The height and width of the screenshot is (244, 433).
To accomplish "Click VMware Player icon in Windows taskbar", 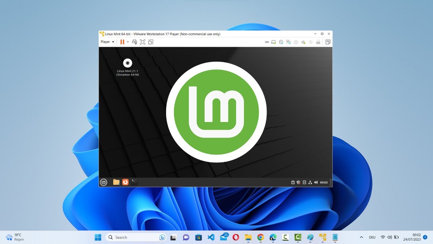I will coord(323,237).
